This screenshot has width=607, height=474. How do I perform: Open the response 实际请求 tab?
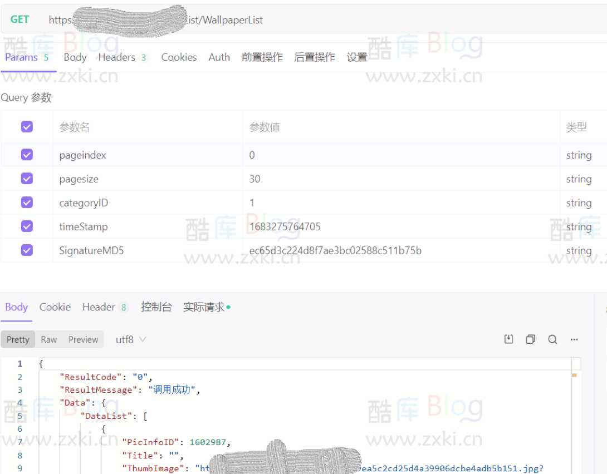[204, 307]
